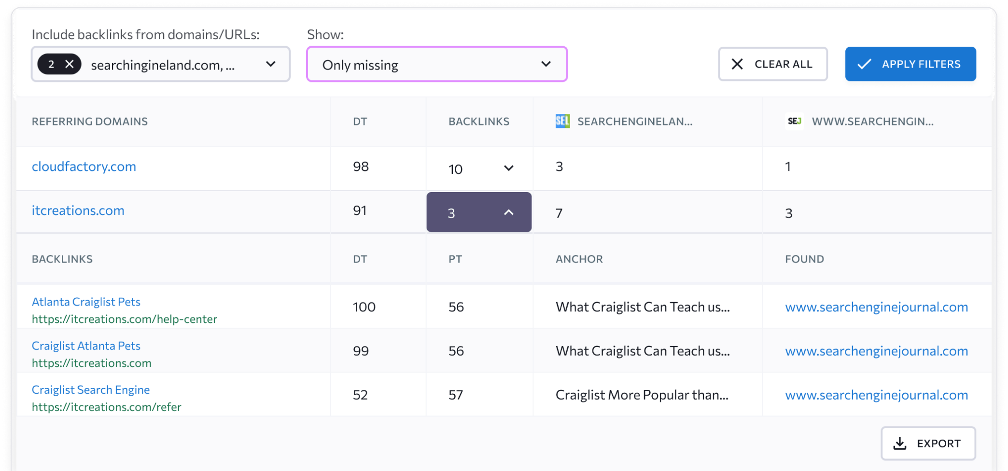
Task: Click the PT value 57 for Craiglist Search Engine
Action: point(456,395)
